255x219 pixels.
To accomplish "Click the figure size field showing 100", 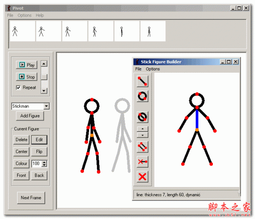I will tap(37, 163).
